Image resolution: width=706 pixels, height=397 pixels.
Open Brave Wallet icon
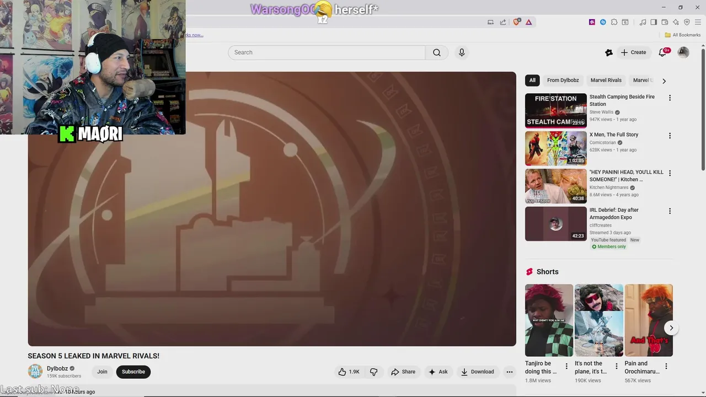pyautogui.click(x=665, y=22)
